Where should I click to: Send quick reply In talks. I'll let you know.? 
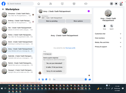tap(54, 67)
